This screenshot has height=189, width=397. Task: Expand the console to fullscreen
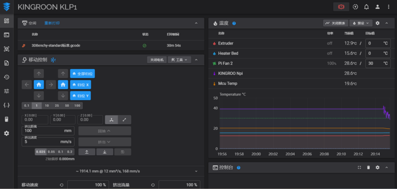tap(359, 168)
